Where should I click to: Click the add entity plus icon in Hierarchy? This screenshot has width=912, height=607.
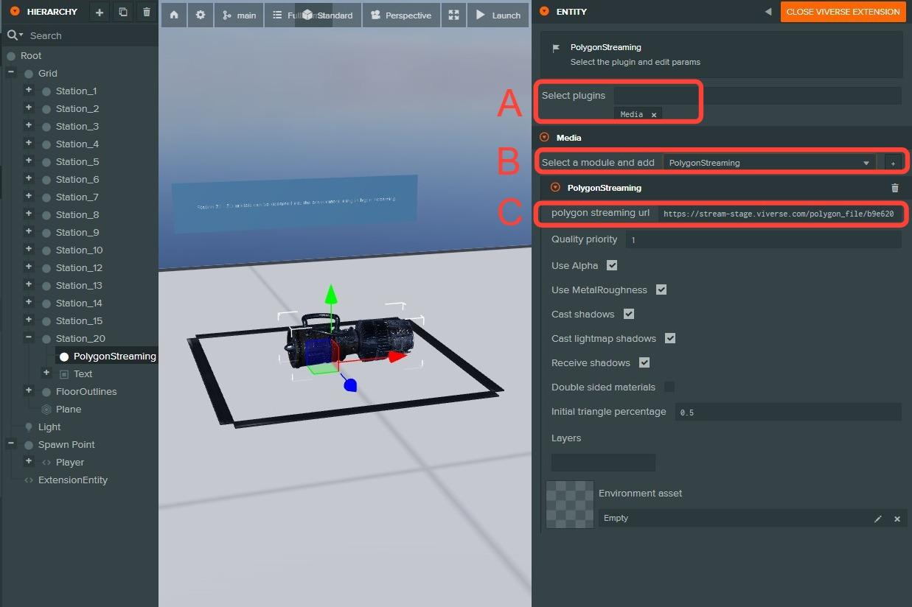(100, 13)
